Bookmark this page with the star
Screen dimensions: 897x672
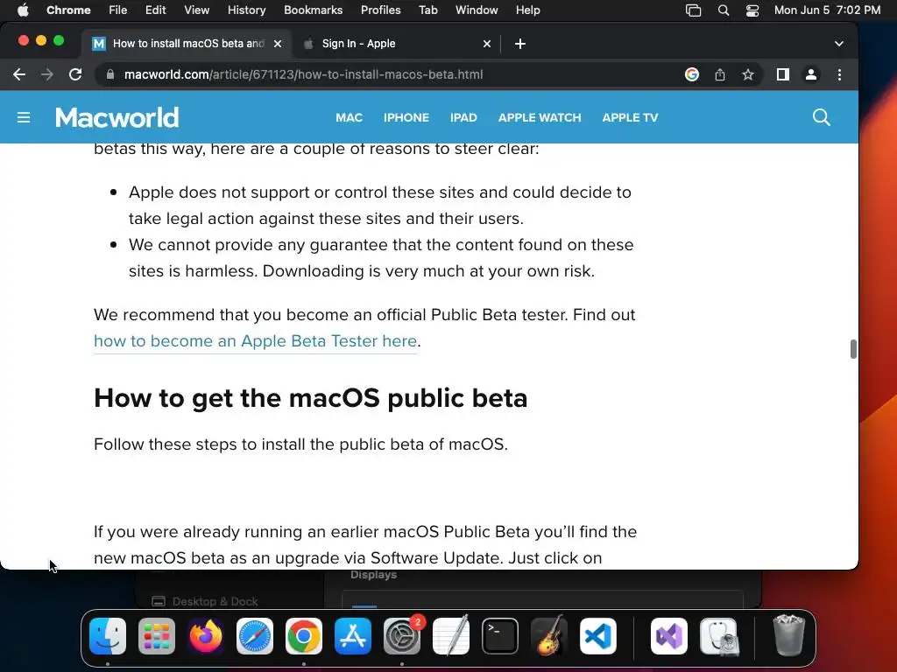(748, 74)
